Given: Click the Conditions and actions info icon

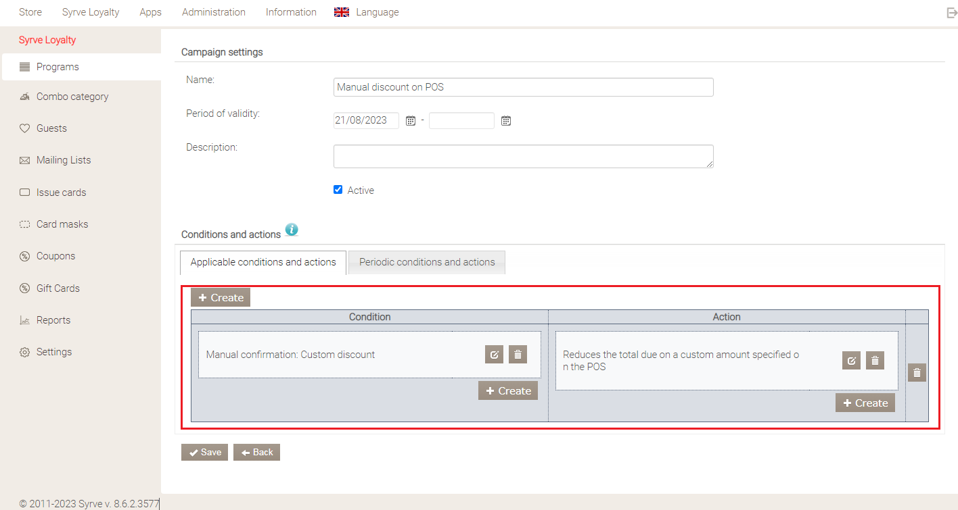Looking at the screenshot, I should coord(292,230).
